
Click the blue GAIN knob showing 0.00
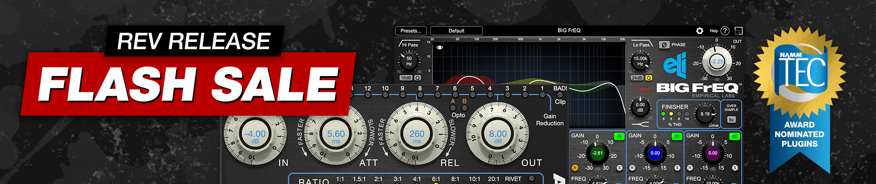click(655, 153)
